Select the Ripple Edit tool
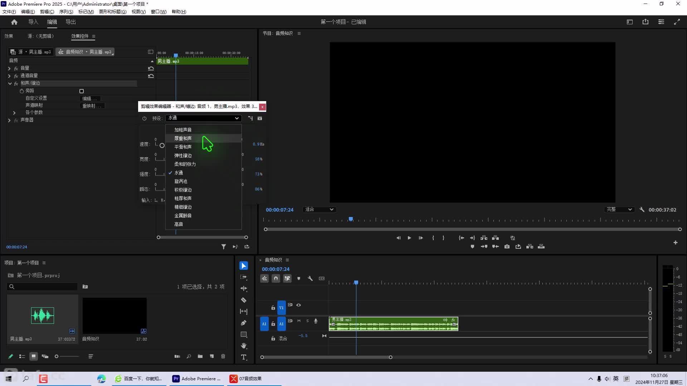 (x=244, y=288)
